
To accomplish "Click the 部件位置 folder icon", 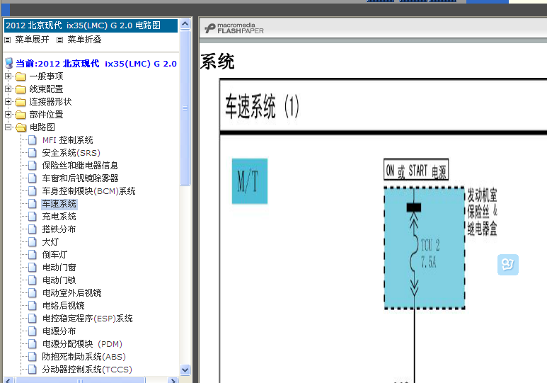I will [21, 115].
